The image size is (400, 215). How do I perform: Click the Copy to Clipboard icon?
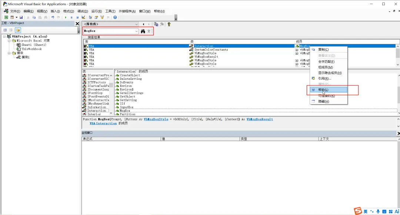(x=156, y=24)
